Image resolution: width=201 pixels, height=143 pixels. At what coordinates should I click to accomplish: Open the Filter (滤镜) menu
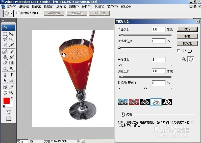pos(74,7)
